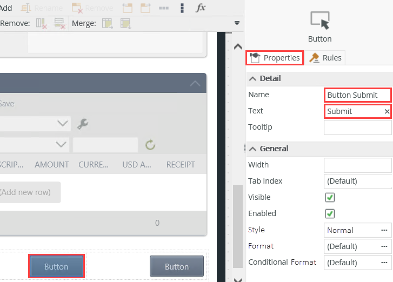Toggle the Visible checkbox
The height and width of the screenshot is (282, 393).
[x=330, y=197]
